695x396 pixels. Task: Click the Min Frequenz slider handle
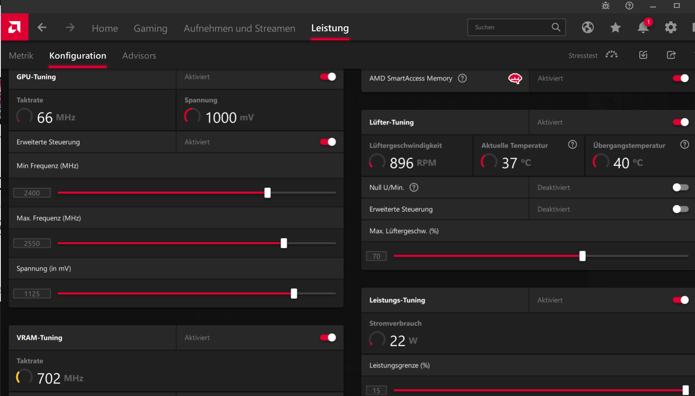[268, 193]
